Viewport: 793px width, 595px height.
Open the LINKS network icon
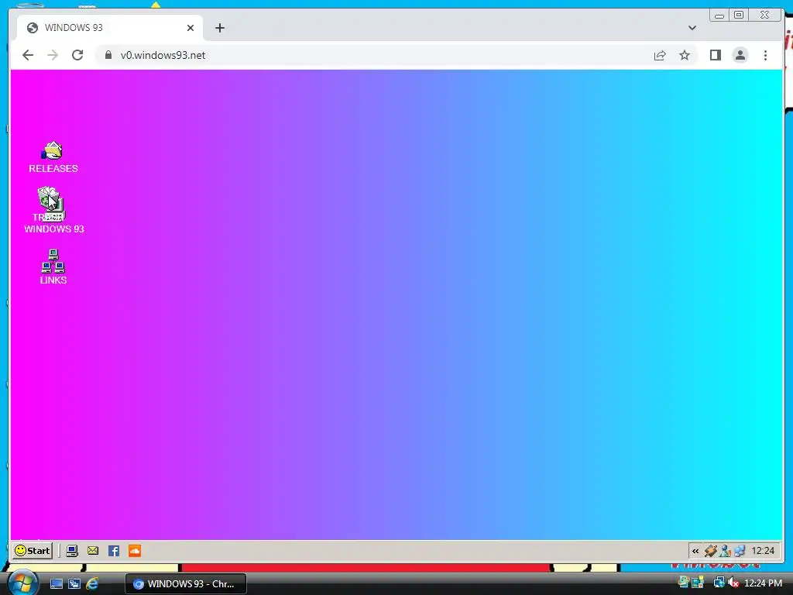pos(53,267)
